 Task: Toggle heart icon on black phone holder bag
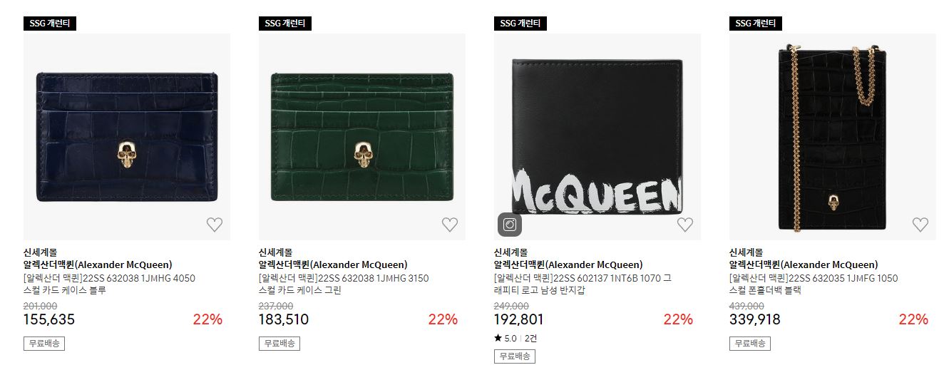tap(920, 225)
